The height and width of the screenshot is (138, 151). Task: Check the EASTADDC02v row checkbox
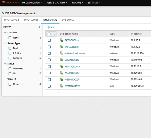click(x=49, y=47)
